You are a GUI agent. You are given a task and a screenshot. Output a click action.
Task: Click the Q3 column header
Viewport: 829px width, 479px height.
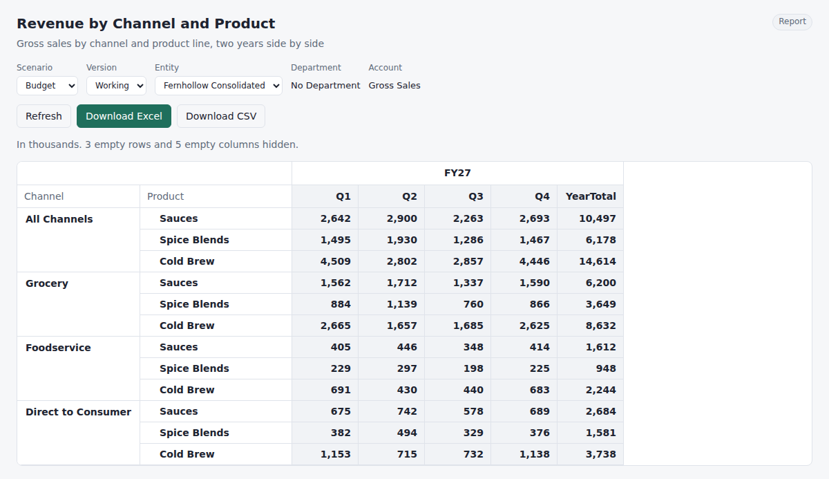(458, 196)
